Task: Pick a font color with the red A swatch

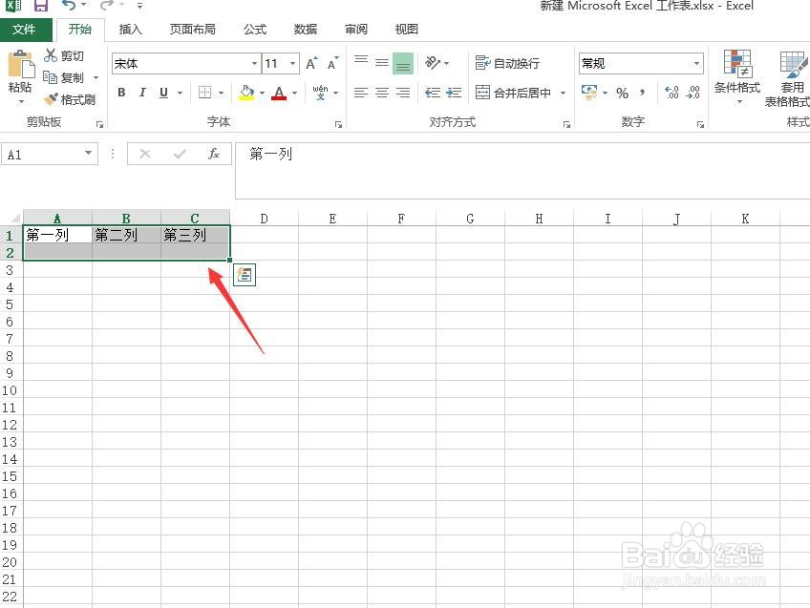Action: pos(280,93)
